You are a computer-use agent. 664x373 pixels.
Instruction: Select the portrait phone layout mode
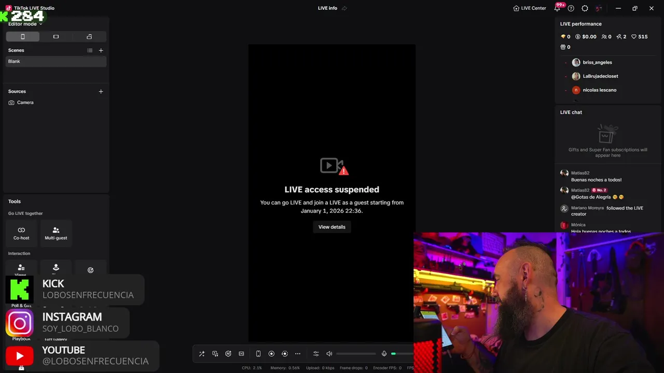click(x=23, y=37)
